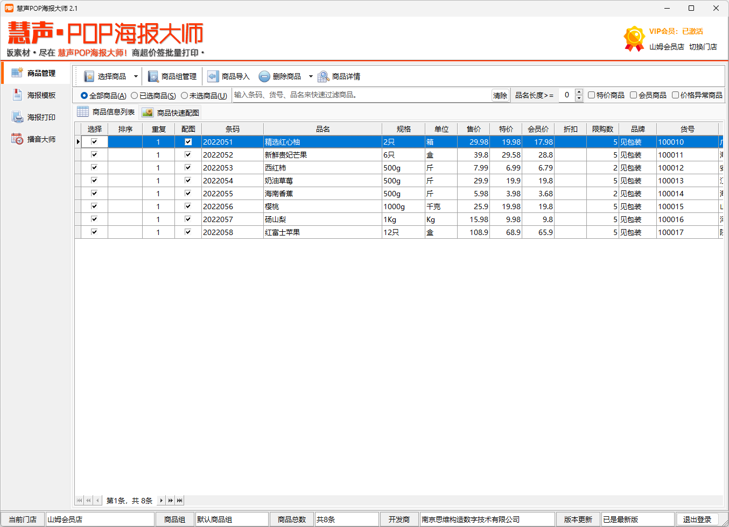Viewport: 729px width, 527px height.
Task: Expand the 删除商品 dropdown menu
Action: (311, 76)
